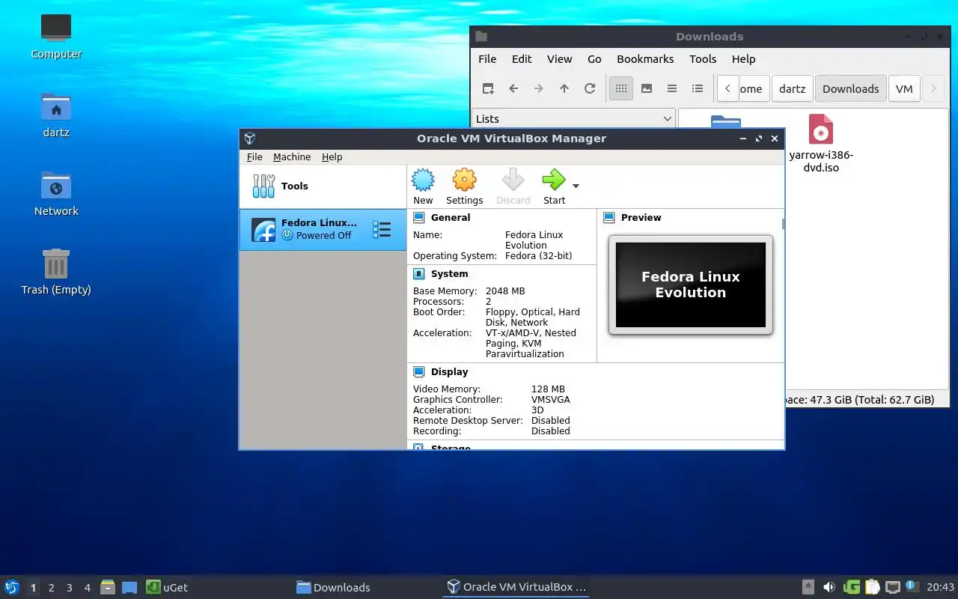Switch to workspace 4 on the taskbar
Viewport: 958px width, 599px height.
(87, 588)
